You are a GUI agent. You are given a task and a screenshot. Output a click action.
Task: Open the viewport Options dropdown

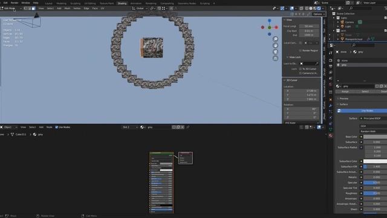click(x=319, y=14)
